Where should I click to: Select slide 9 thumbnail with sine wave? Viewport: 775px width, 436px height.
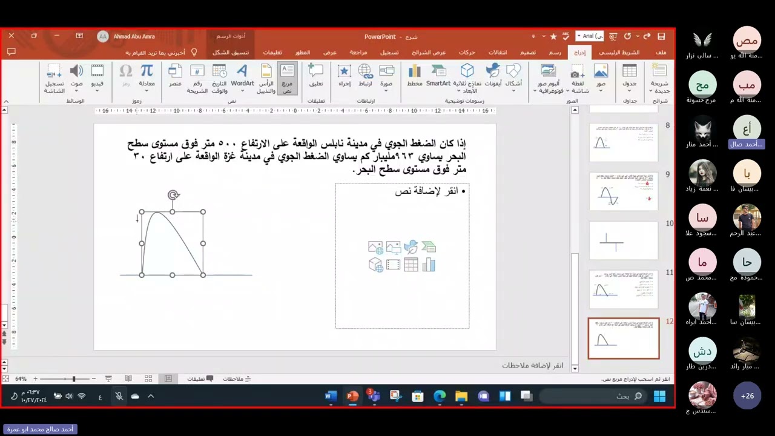click(624, 191)
